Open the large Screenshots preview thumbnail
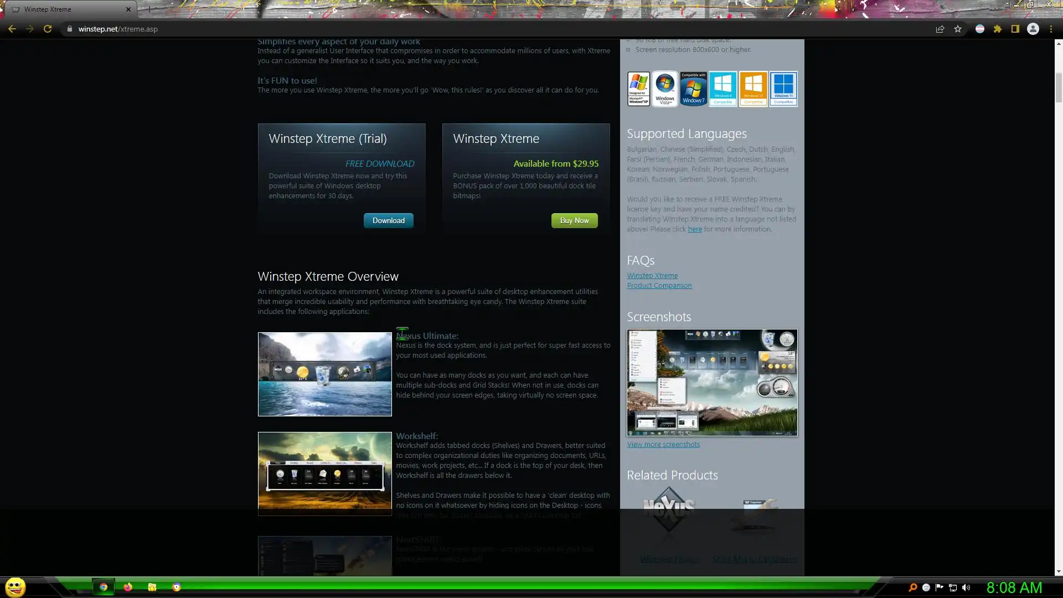This screenshot has height=598, width=1063. click(712, 382)
